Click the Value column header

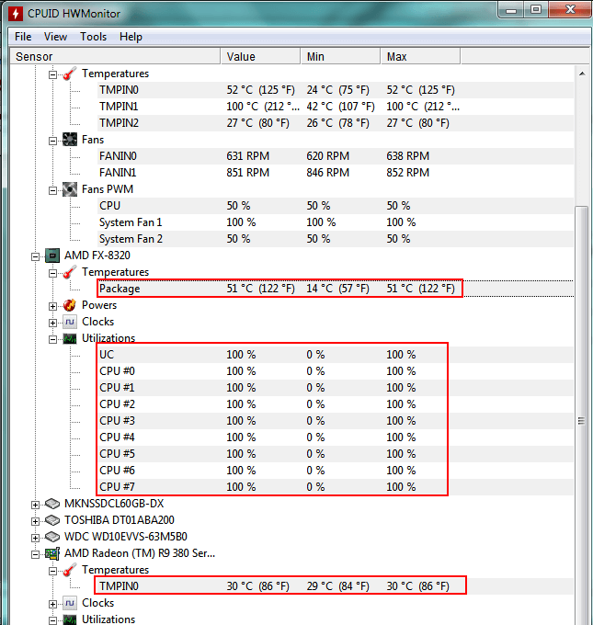coord(260,56)
